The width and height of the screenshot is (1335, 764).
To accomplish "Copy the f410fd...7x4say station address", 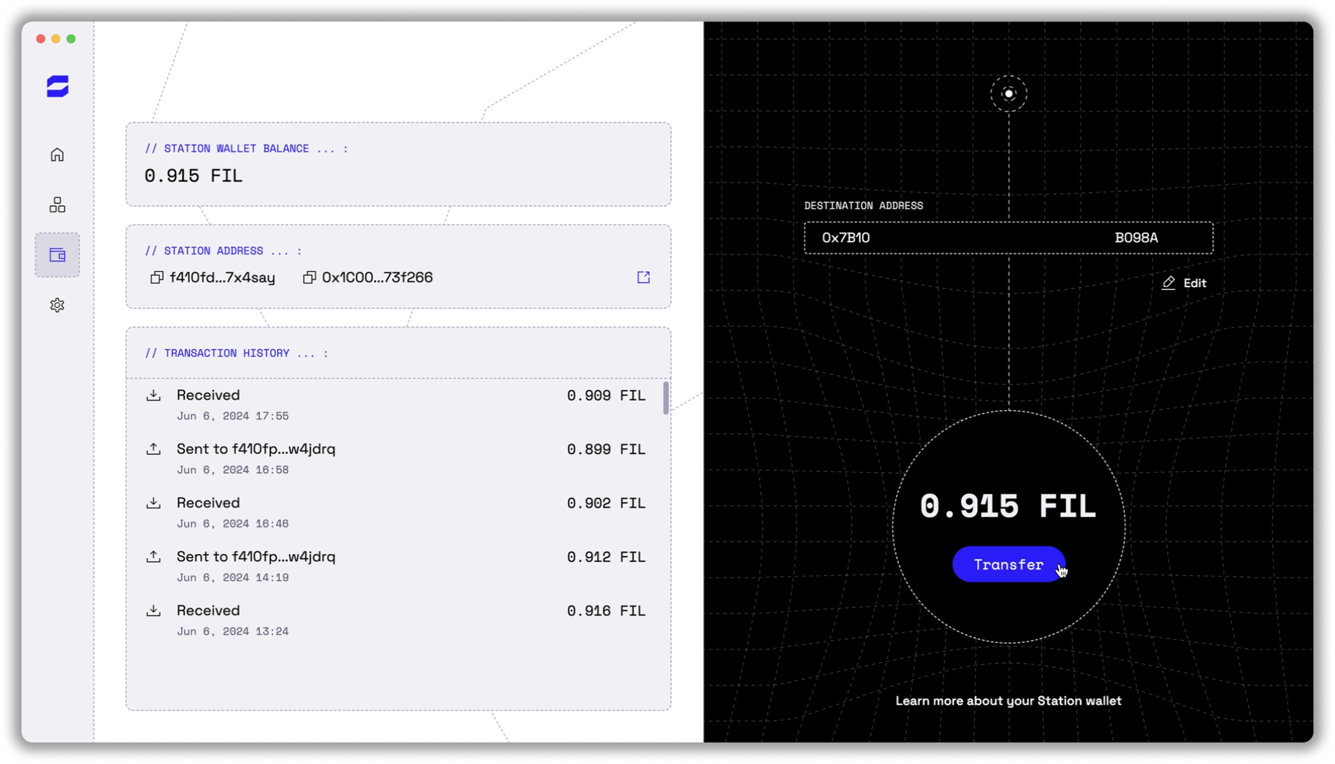I will [156, 277].
